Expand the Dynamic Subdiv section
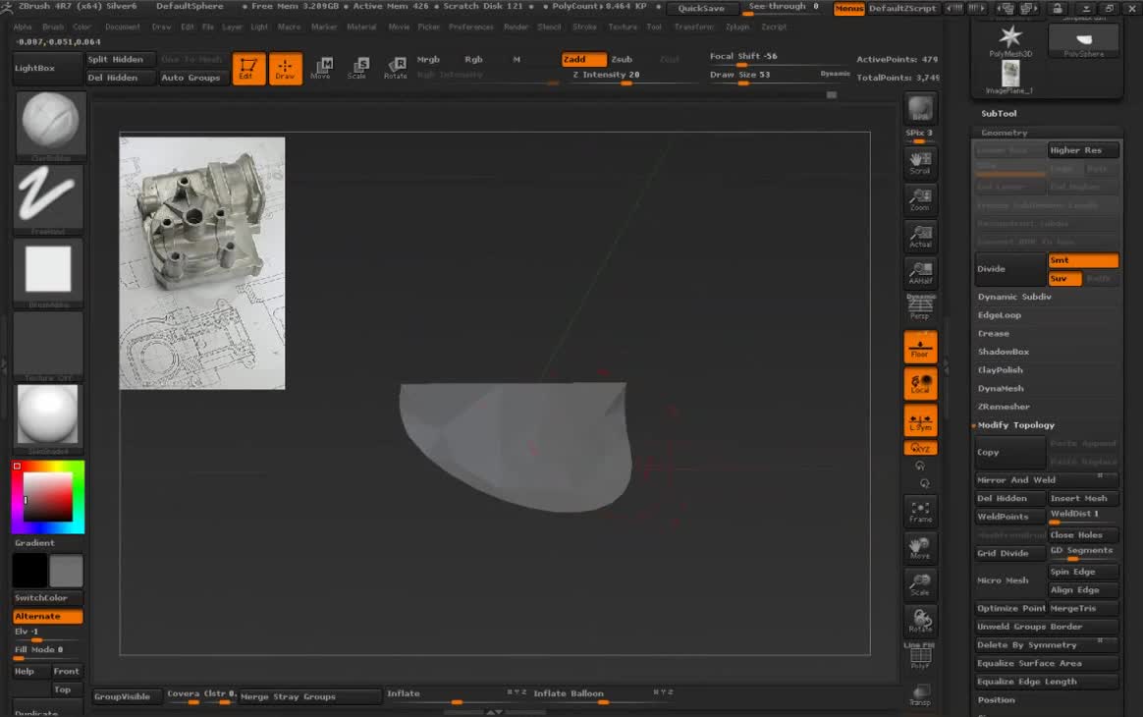1143x717 pixels. tap(1014, 297)
